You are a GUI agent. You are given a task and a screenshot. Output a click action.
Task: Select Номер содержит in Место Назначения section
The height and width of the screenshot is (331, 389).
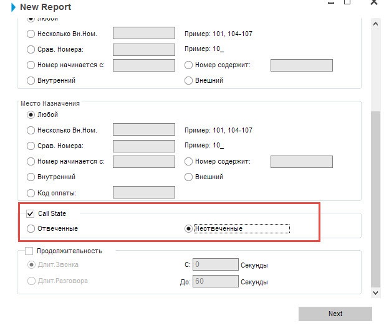pos(189,161)
